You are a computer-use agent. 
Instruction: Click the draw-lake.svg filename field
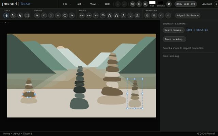tap(186, 4)
